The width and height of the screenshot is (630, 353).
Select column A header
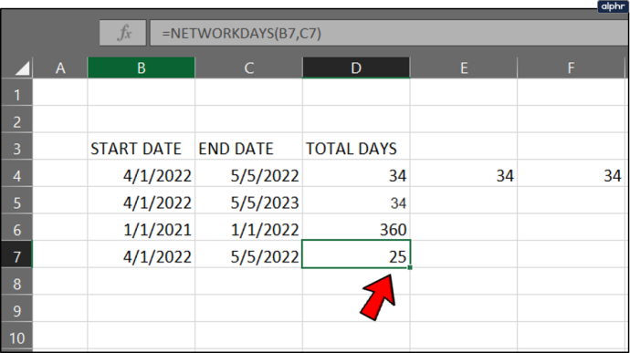tap(60, 67)
